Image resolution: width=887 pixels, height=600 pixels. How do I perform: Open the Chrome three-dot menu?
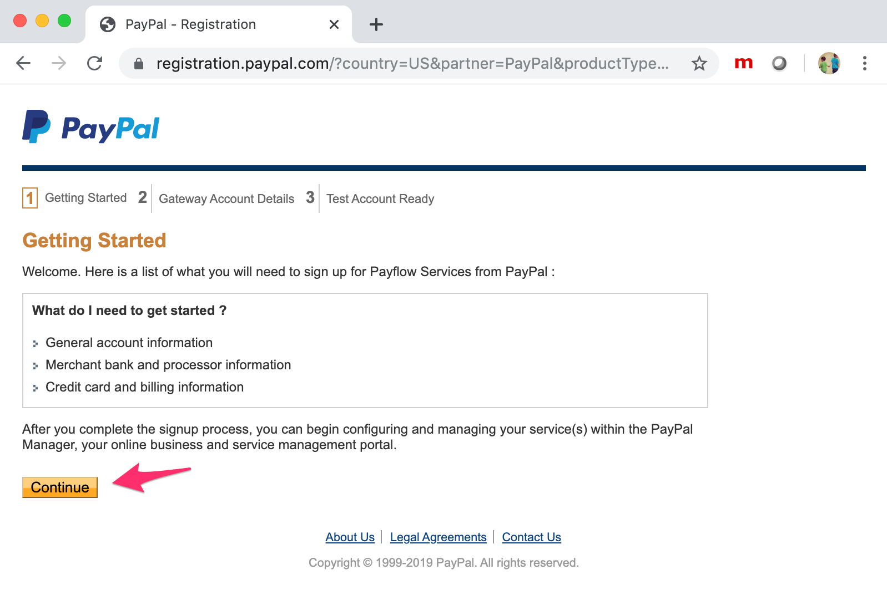pyautogui.click(x=864, y=63)
